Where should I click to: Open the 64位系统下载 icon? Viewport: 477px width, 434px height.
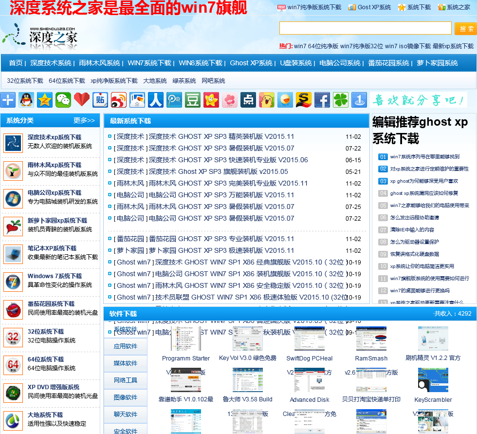pos(13,365)
